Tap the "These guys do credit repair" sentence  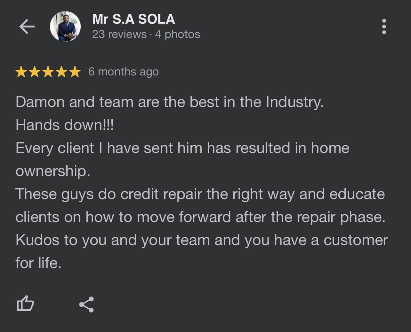pos(200,194)
